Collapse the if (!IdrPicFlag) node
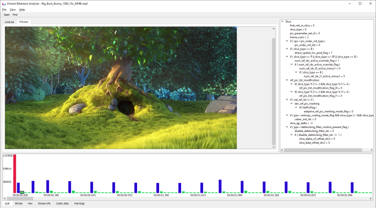The image size is (376, 208). 296,107
